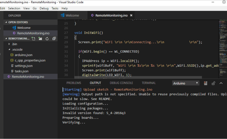
Task: Click the digitalWrite(LED_WIFI, 1) code line
Action: [x=107, y=75]
